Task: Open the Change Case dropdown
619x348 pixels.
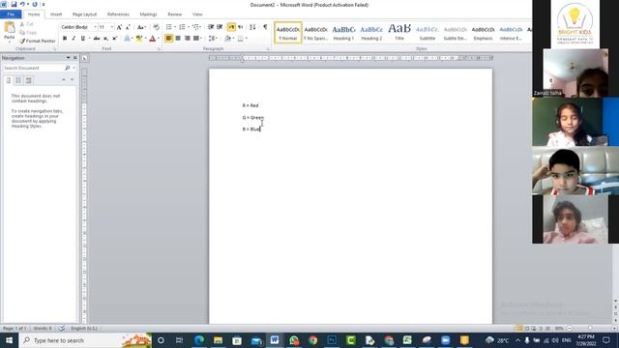Action: (141, 27)
